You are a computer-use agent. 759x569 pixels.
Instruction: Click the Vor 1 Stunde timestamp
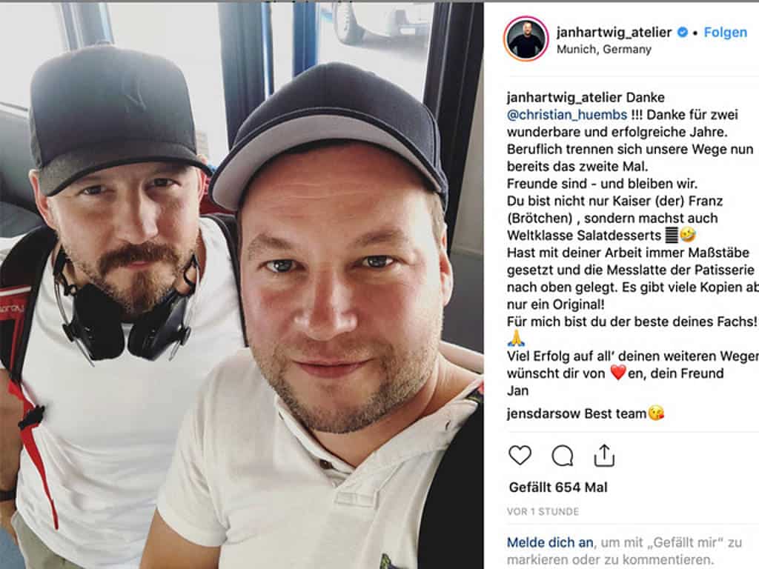click(x=543, y=511)
